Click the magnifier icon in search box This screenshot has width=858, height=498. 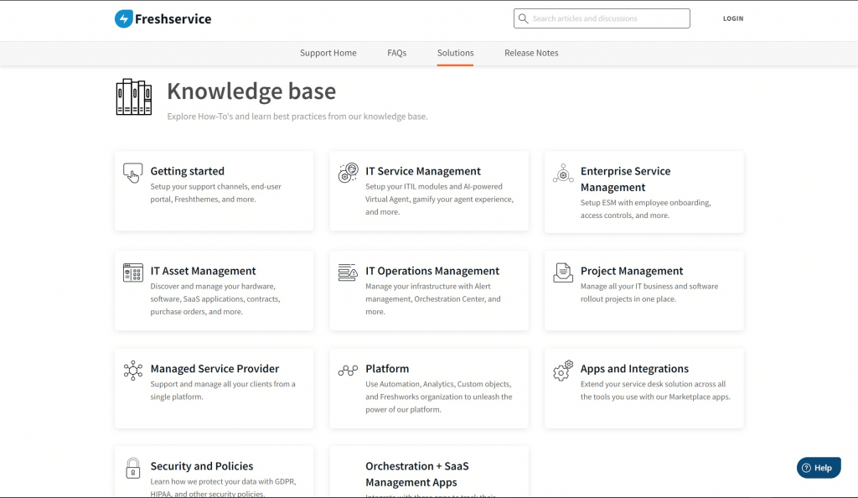[524, 18]
